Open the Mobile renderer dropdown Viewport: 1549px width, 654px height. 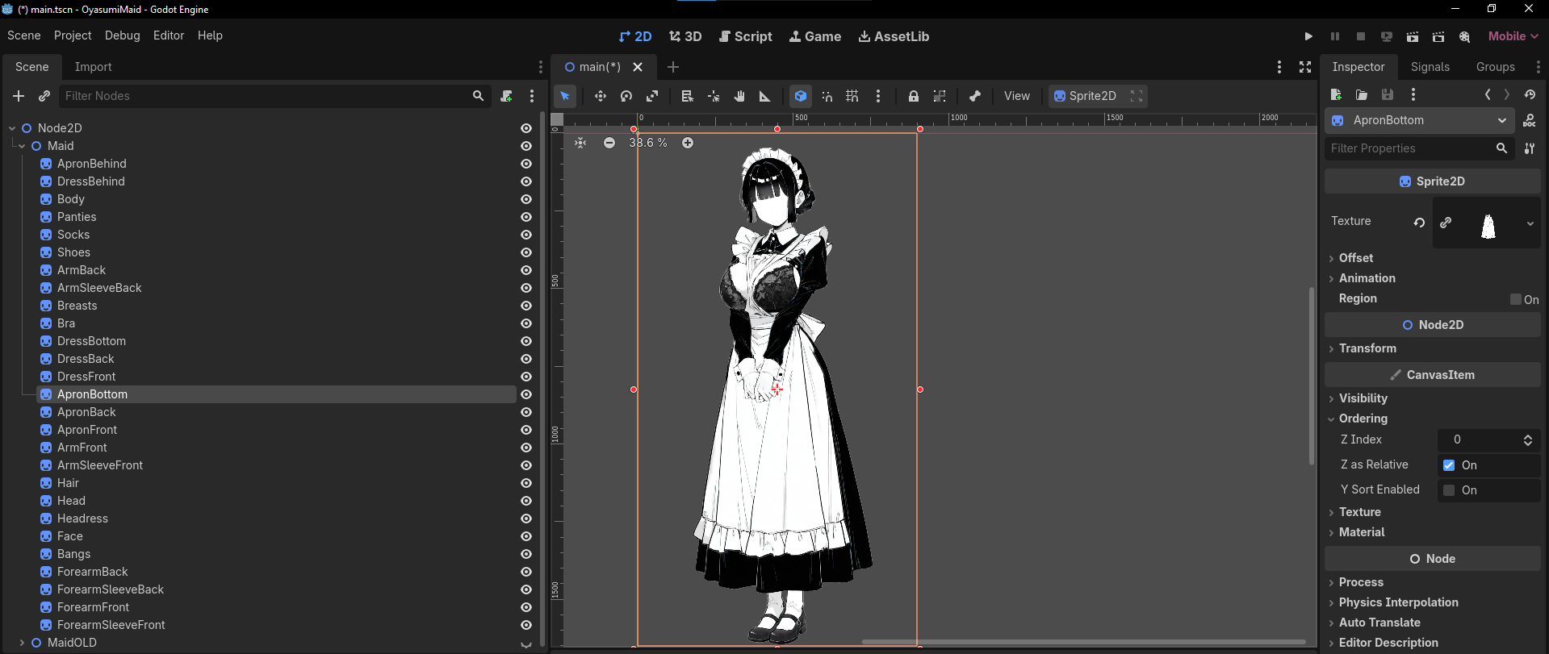coord(1513,36)
